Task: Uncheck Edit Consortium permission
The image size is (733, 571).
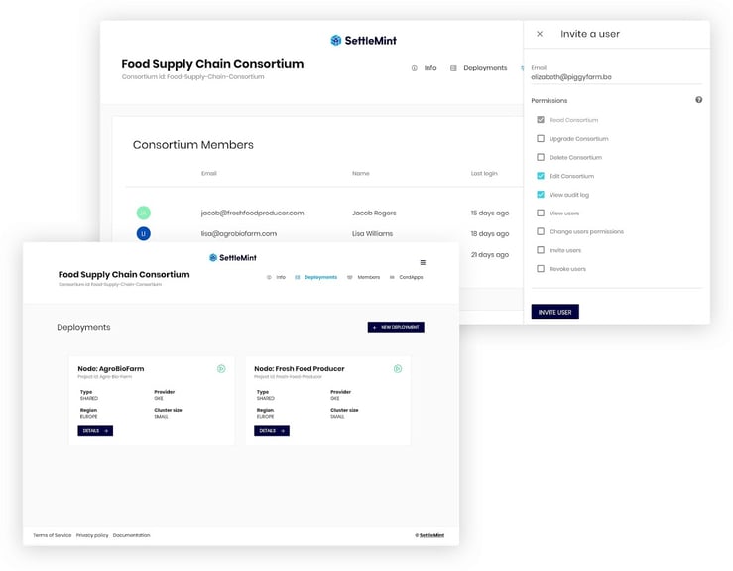Action: 541,176
